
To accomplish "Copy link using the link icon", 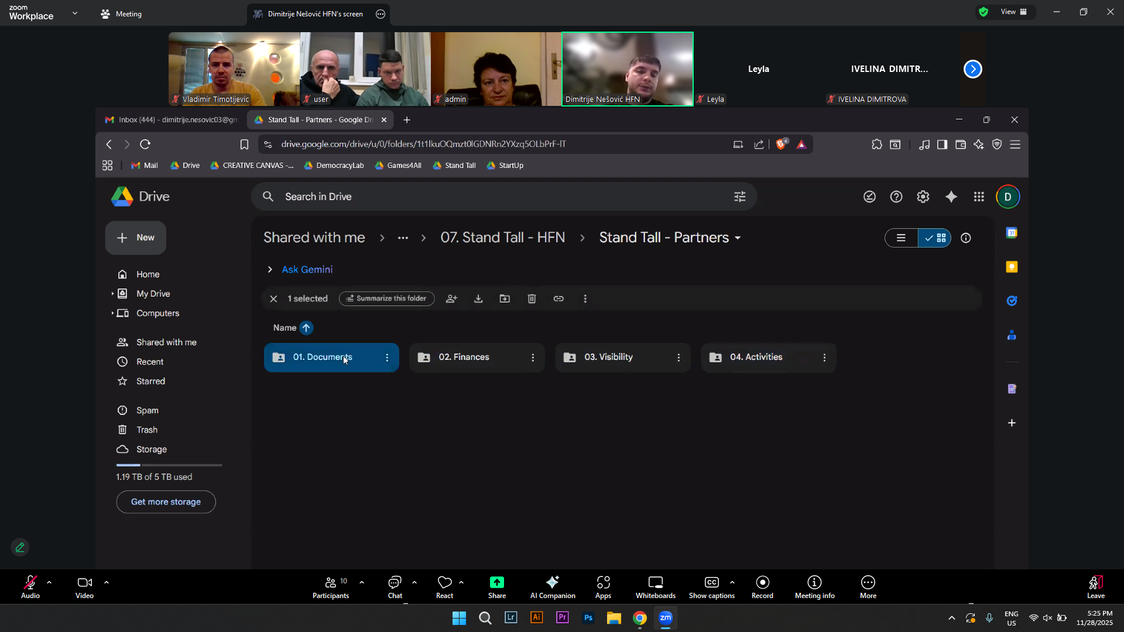I will [x=558, y=298].
